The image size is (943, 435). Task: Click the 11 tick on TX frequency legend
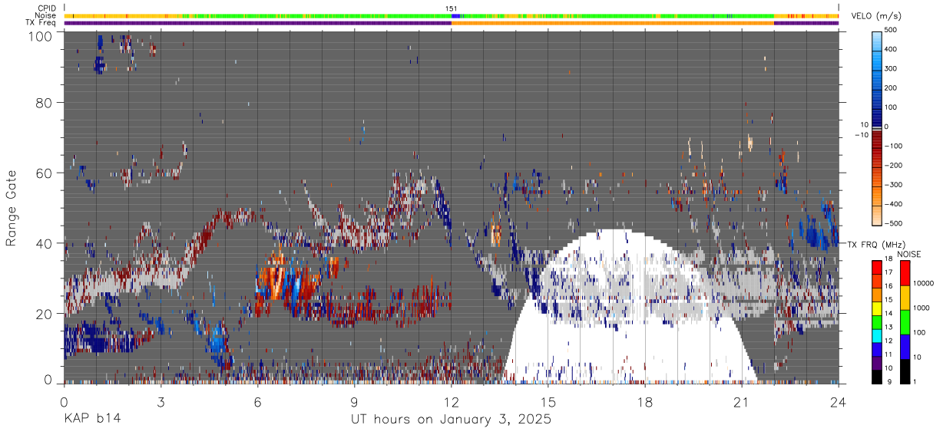889,355
